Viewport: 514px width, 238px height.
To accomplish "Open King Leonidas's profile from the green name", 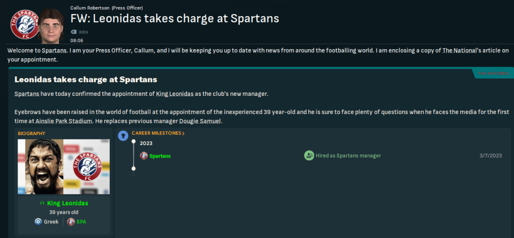I will 67,203.
